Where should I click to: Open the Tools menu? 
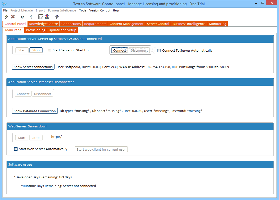coord(83,10)
